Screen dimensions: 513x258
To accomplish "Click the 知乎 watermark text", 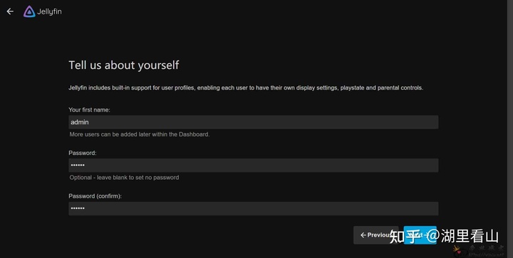I will 405,236.
